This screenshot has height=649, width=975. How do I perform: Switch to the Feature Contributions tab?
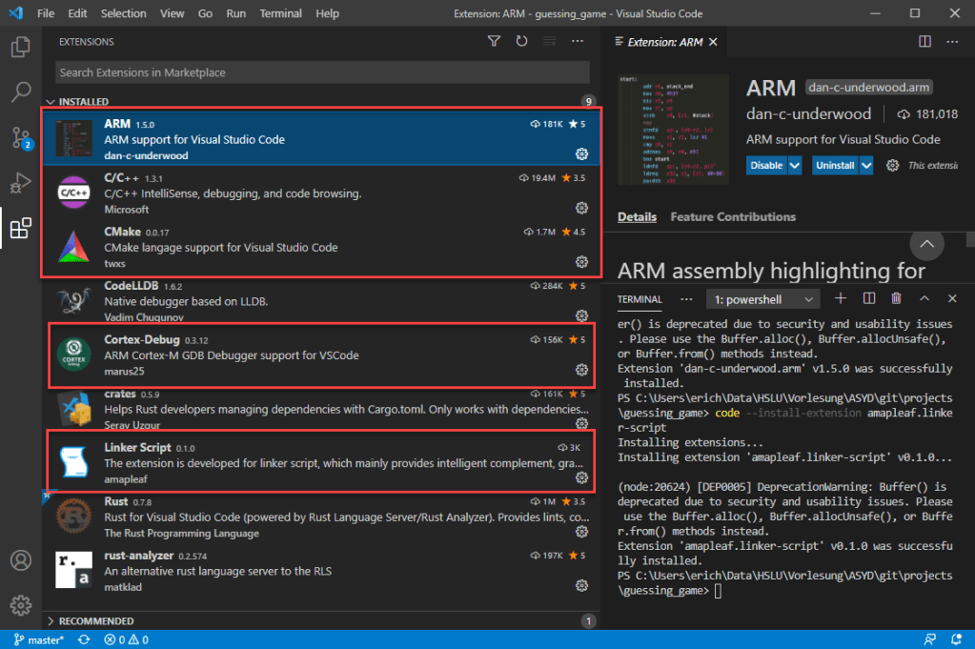[x=732, y=216]
